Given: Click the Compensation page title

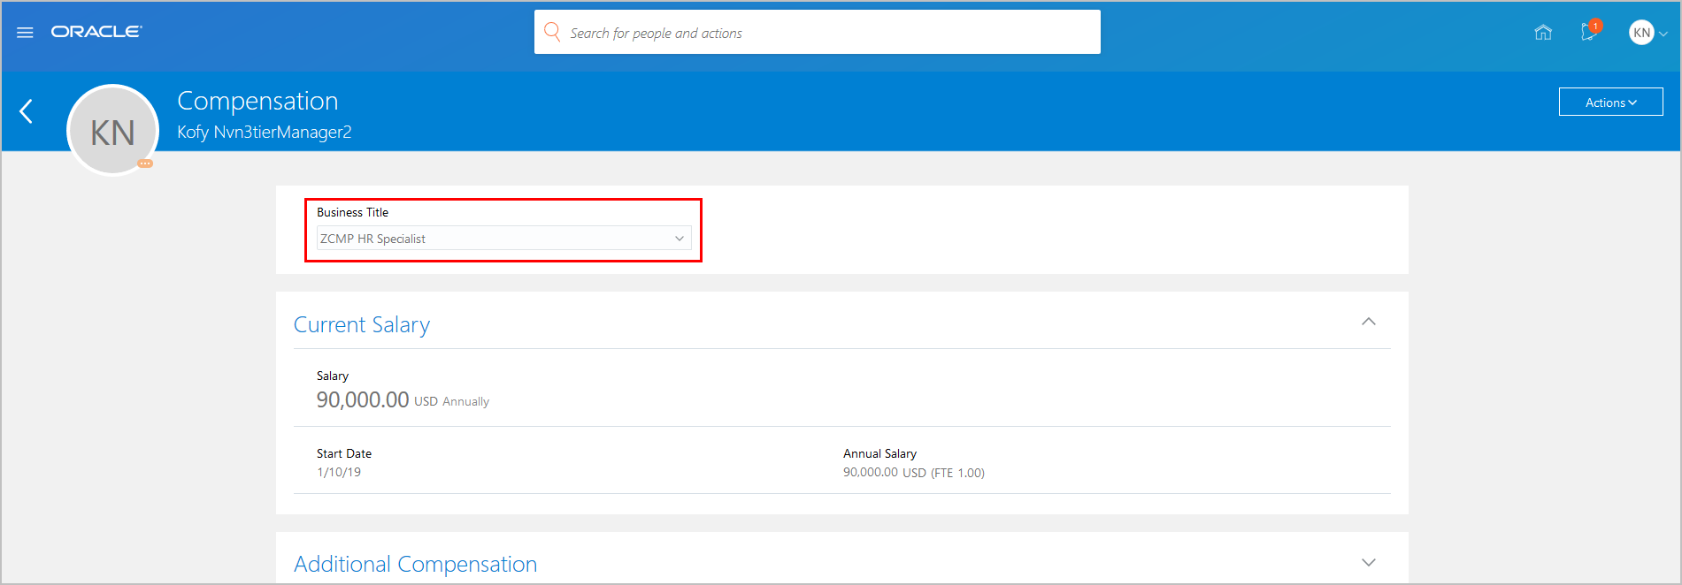Looking at the screenshot, I should pos(257,101).
